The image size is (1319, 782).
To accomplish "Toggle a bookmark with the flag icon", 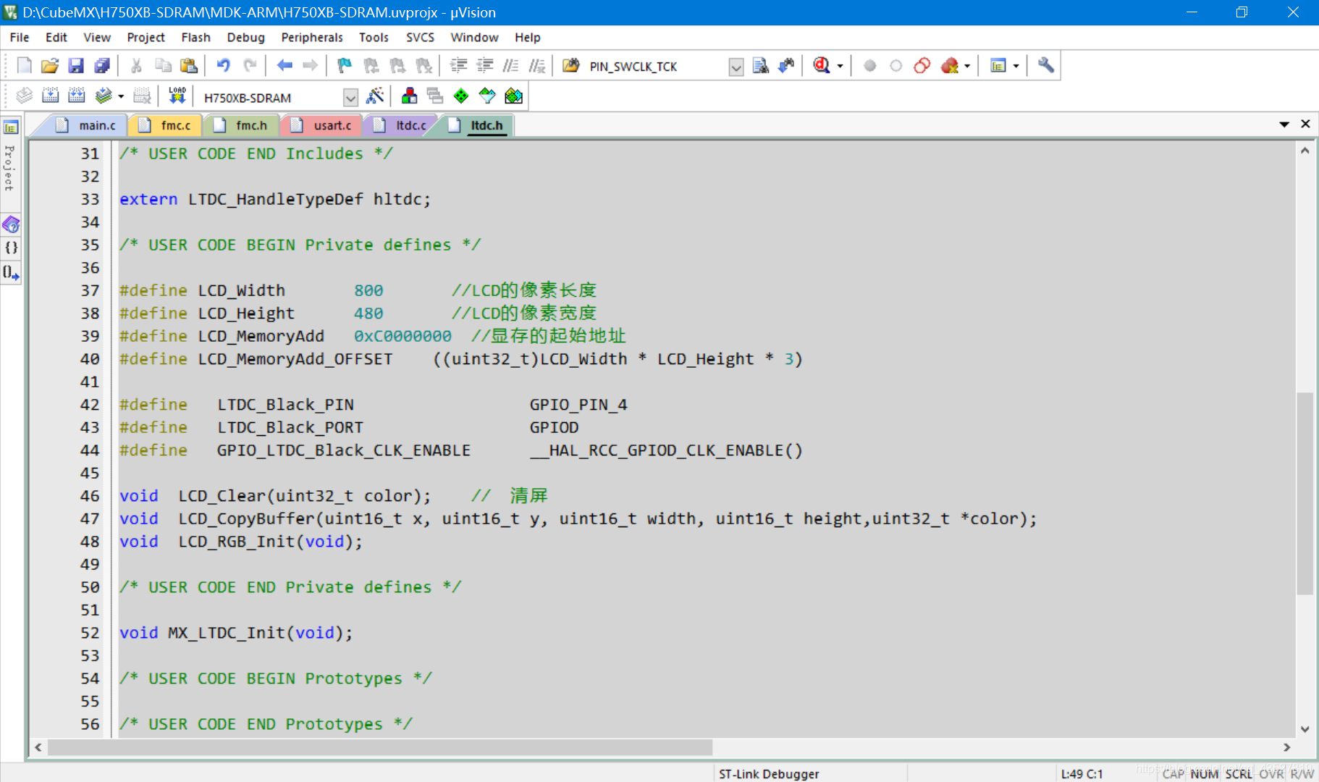I will pos(345,66).
